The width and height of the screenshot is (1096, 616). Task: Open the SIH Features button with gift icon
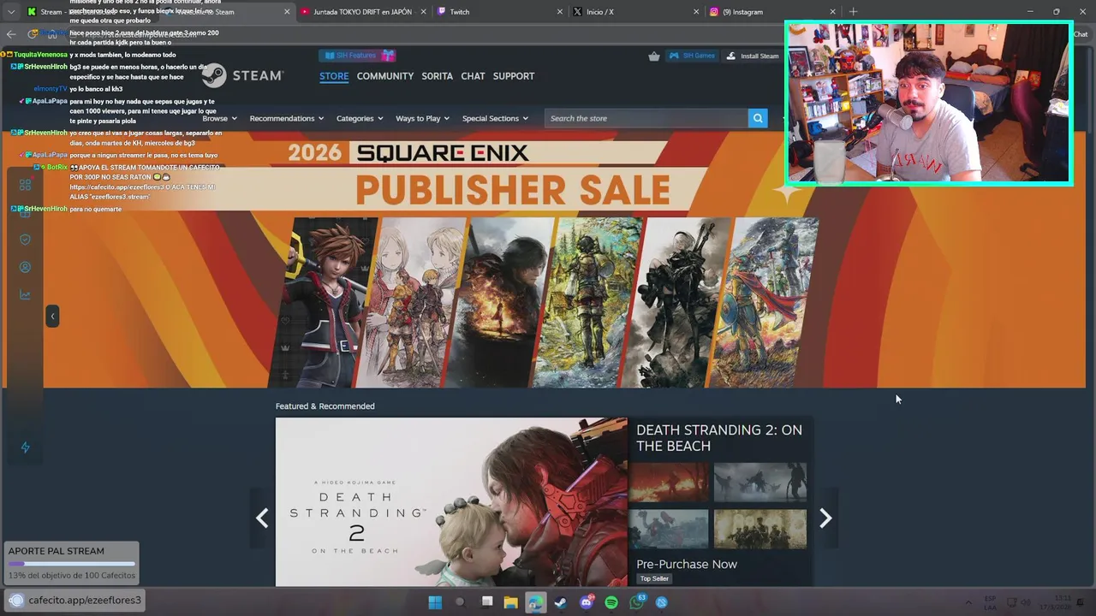pos(357,56)
